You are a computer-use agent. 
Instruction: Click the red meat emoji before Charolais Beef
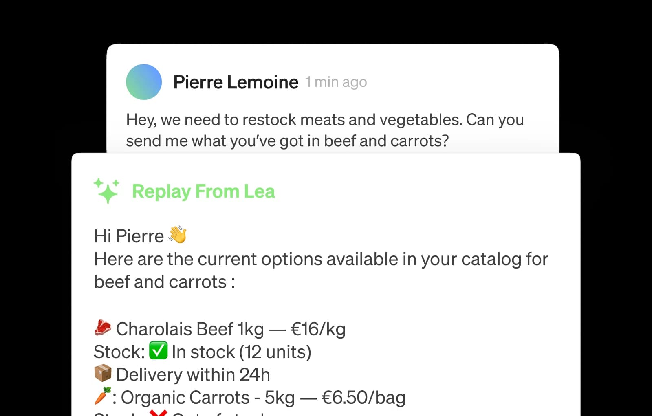point(102,328)
